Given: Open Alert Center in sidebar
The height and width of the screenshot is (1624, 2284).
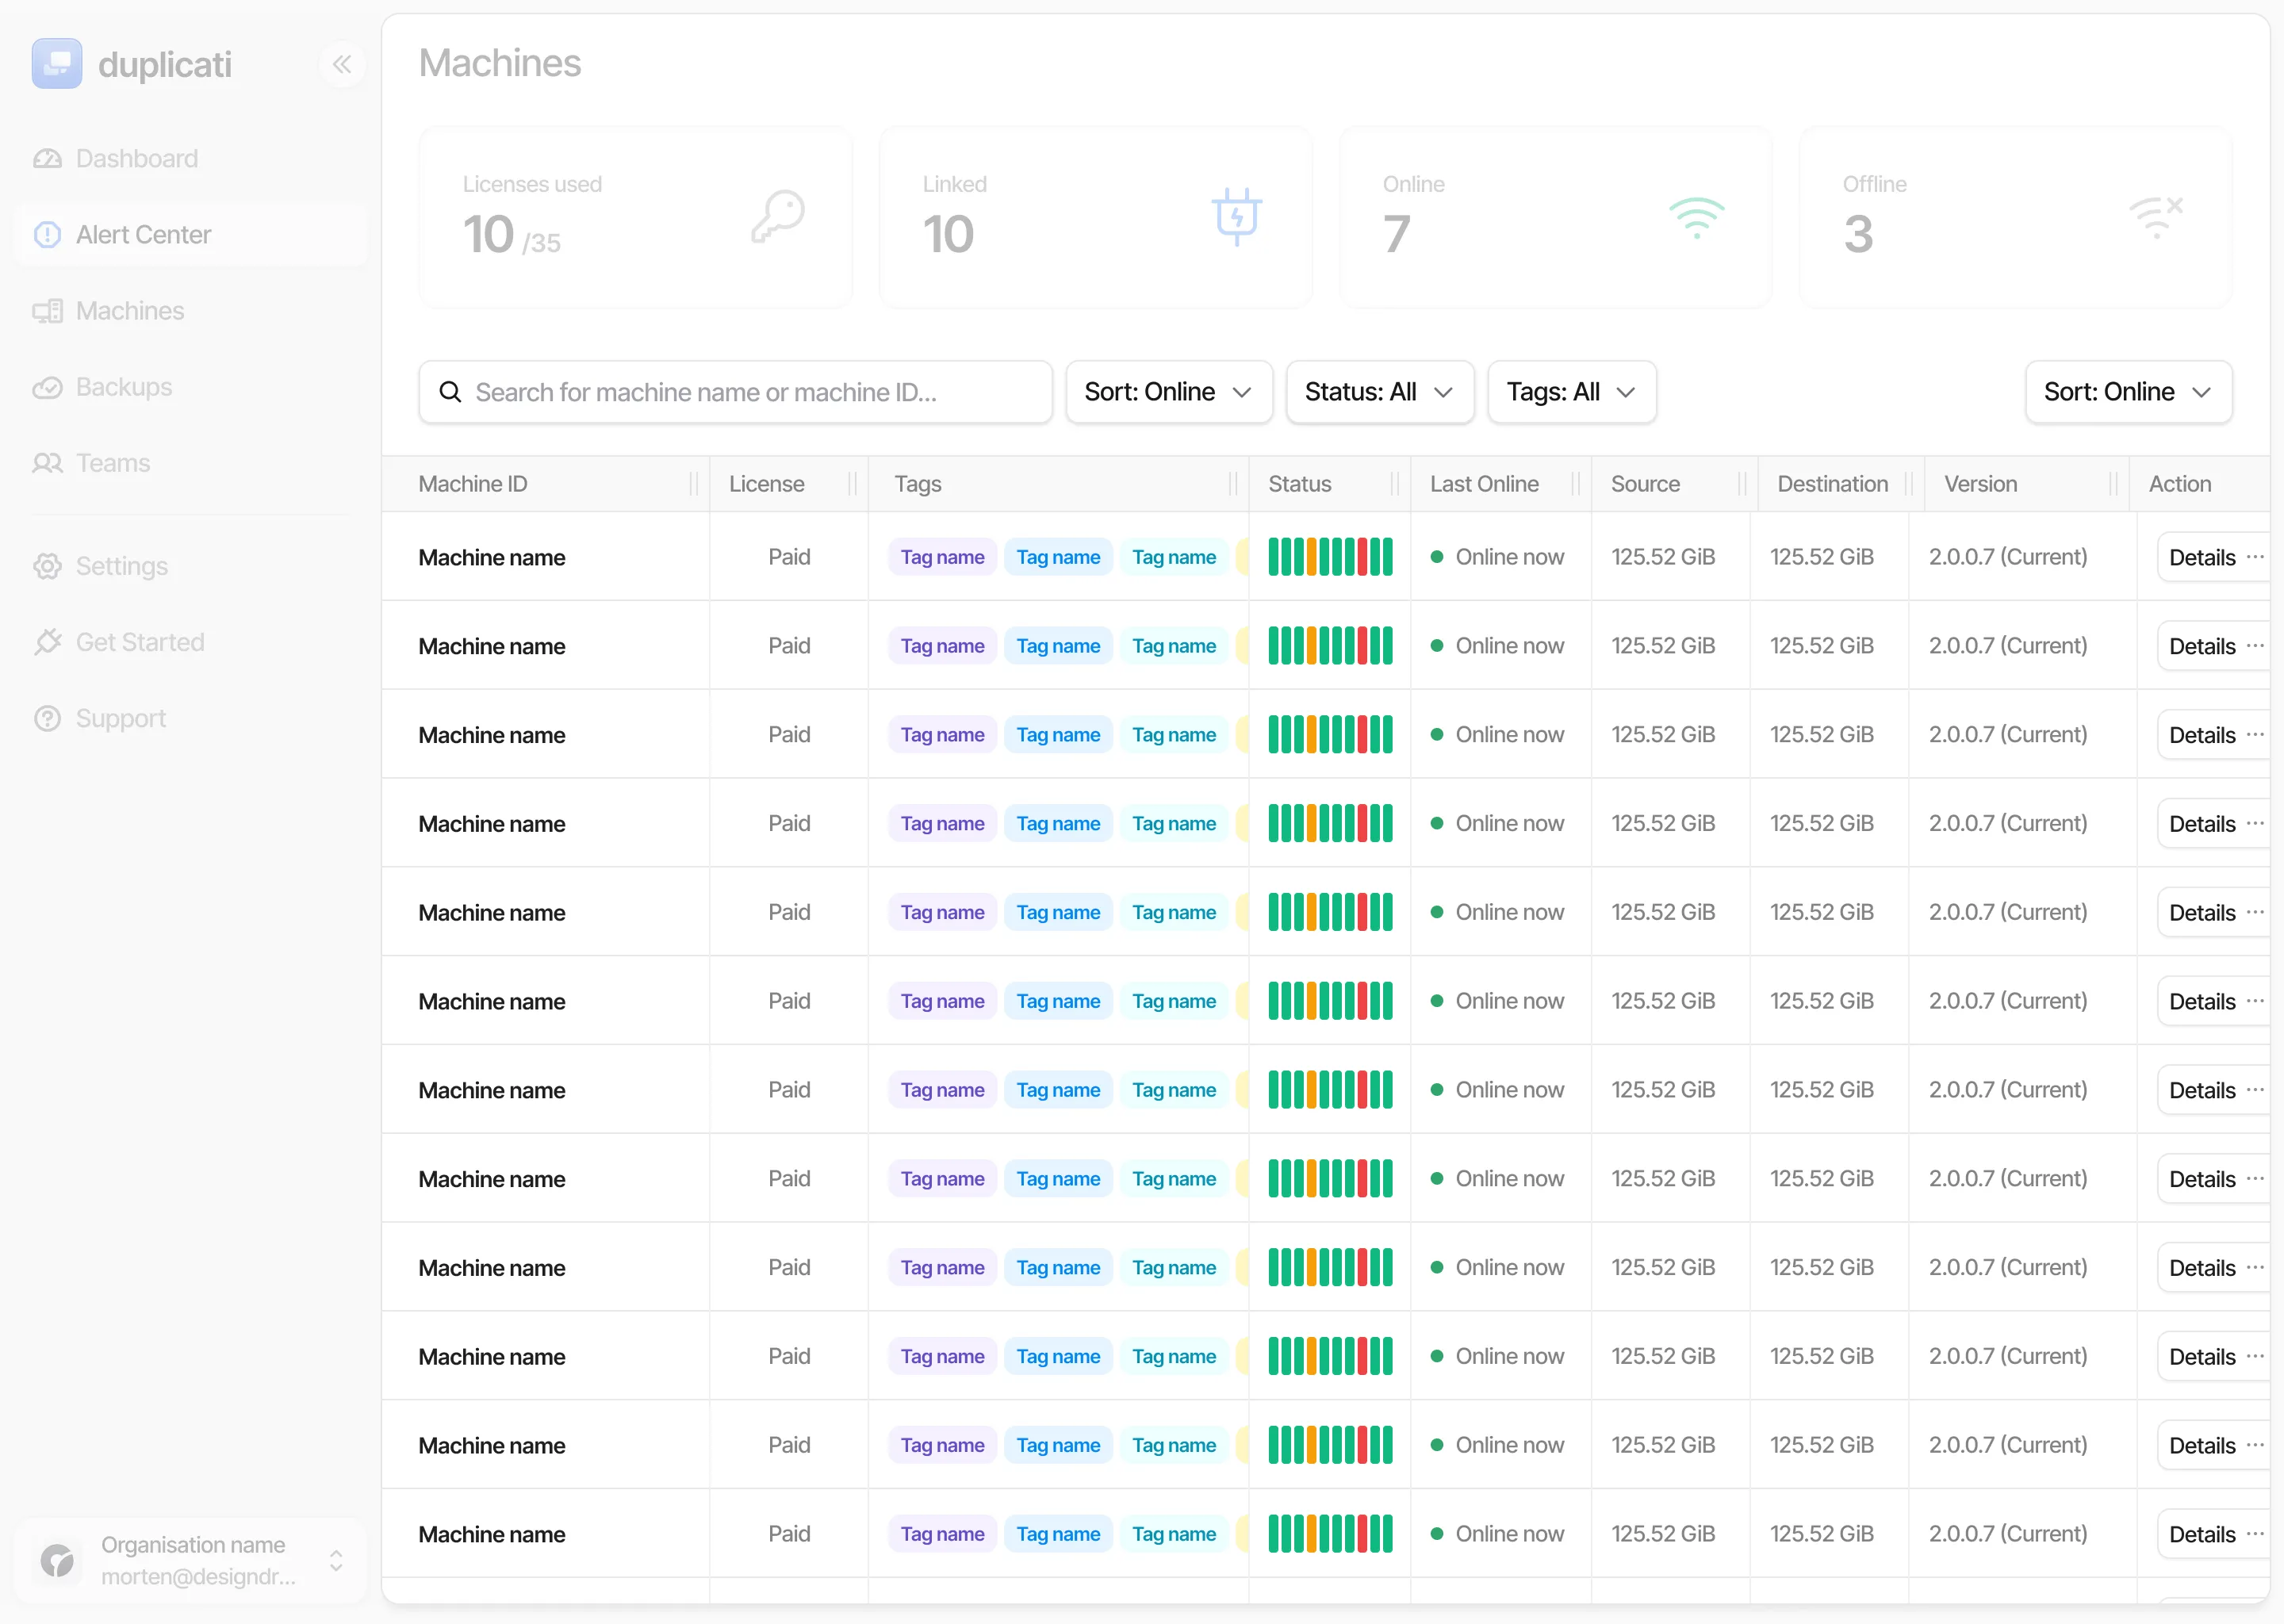Looking at the screenshot, I should tap(143, 235).
